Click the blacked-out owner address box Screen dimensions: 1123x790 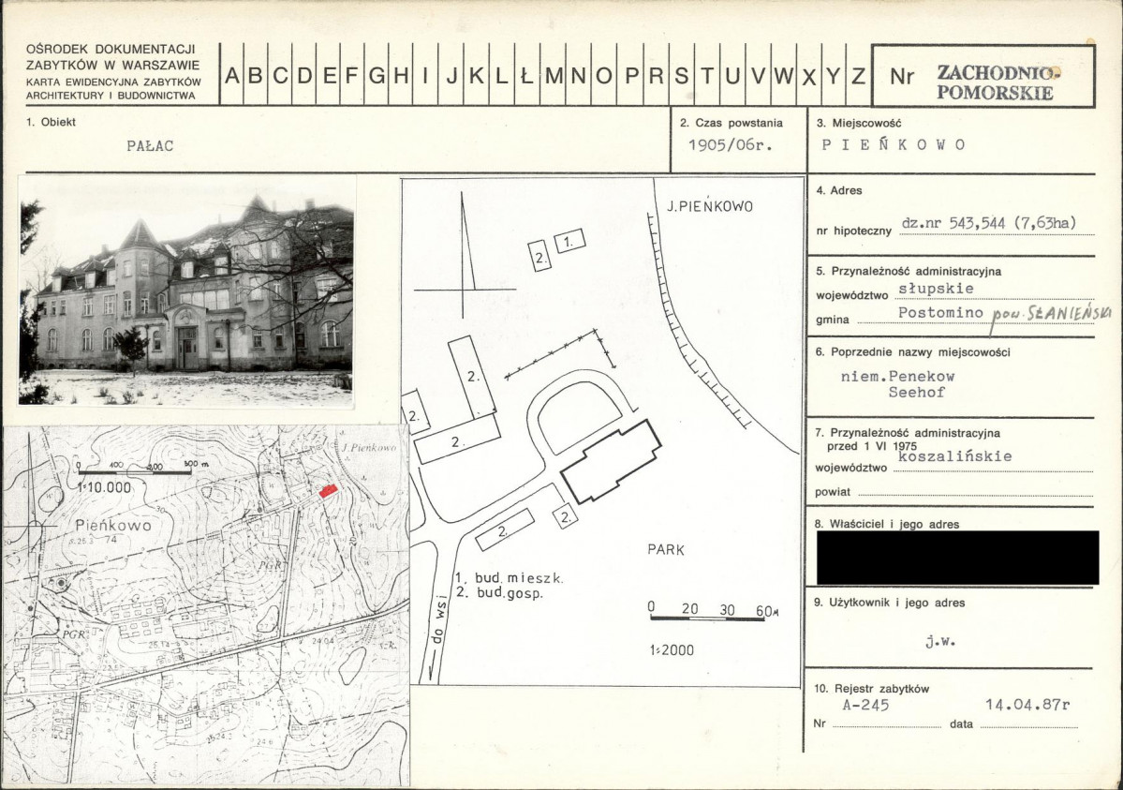click(x=957, y=558)
